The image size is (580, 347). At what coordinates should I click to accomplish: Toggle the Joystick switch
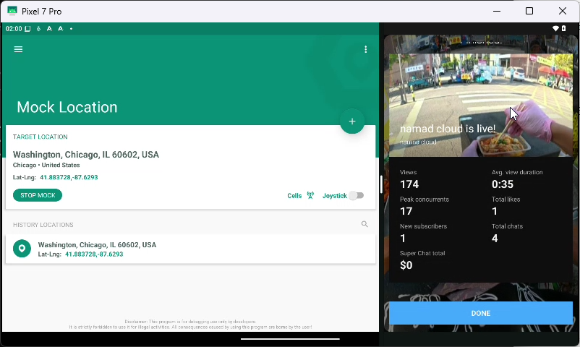tap(357, 195)
